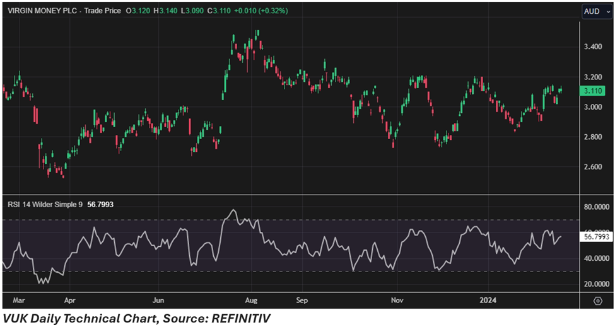Click the Nov label on time axis
Viewport: 615px width, 325px height.
point(397,300)
